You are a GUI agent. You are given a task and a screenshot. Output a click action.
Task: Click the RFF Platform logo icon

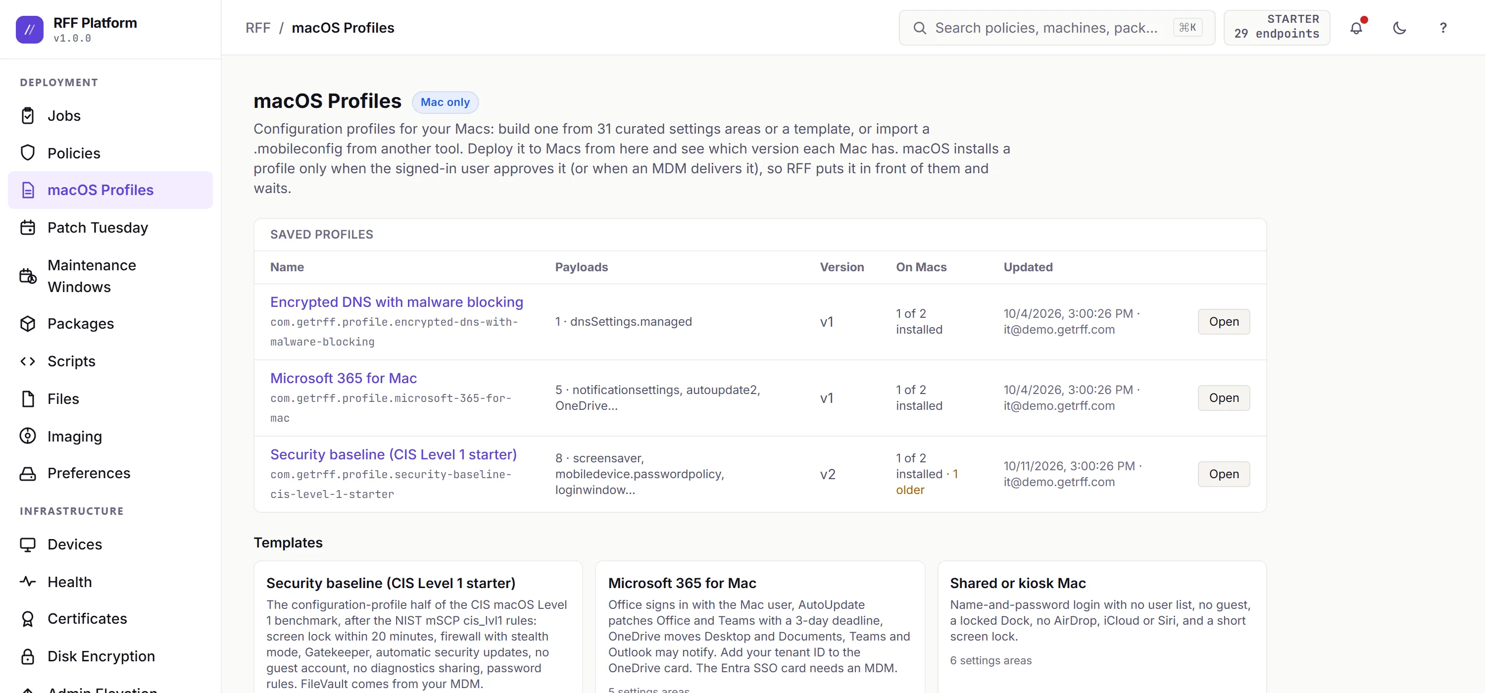click(x=29, y=29)
